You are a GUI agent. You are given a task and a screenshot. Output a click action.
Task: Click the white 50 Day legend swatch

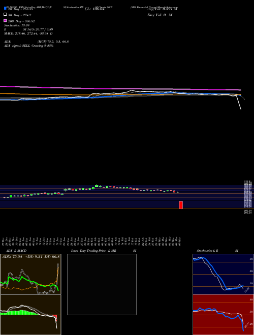(5, 15)
